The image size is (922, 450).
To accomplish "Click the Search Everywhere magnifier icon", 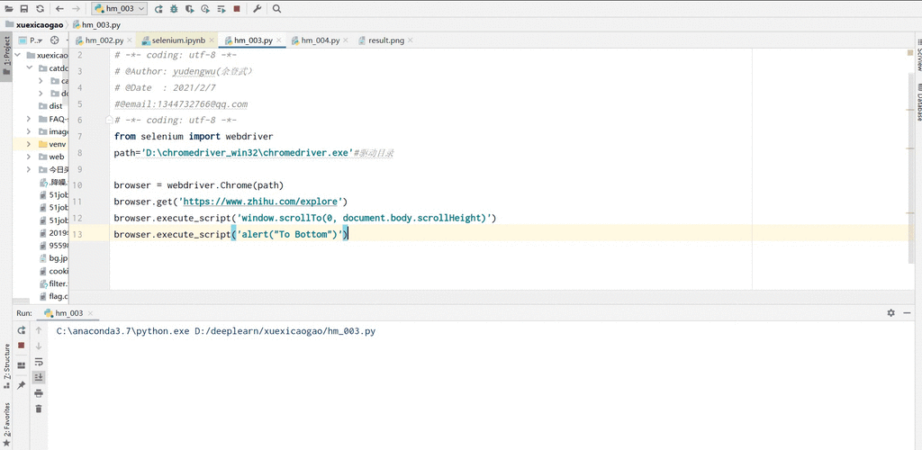I will (x=277, y=9).
